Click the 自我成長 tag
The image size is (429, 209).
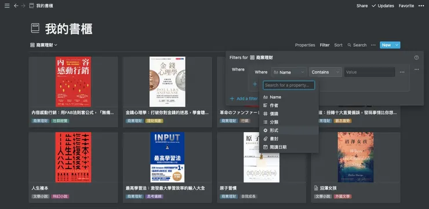pyautogui.click(x=248, y=196)
